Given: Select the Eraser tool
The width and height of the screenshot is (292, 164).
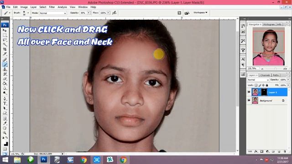Looking at the screenshot, I should coord(5,79).
